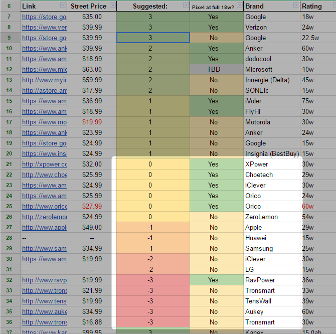
Task: Select row 9 header
Action: pyautogui.click(x=10, y=38)
